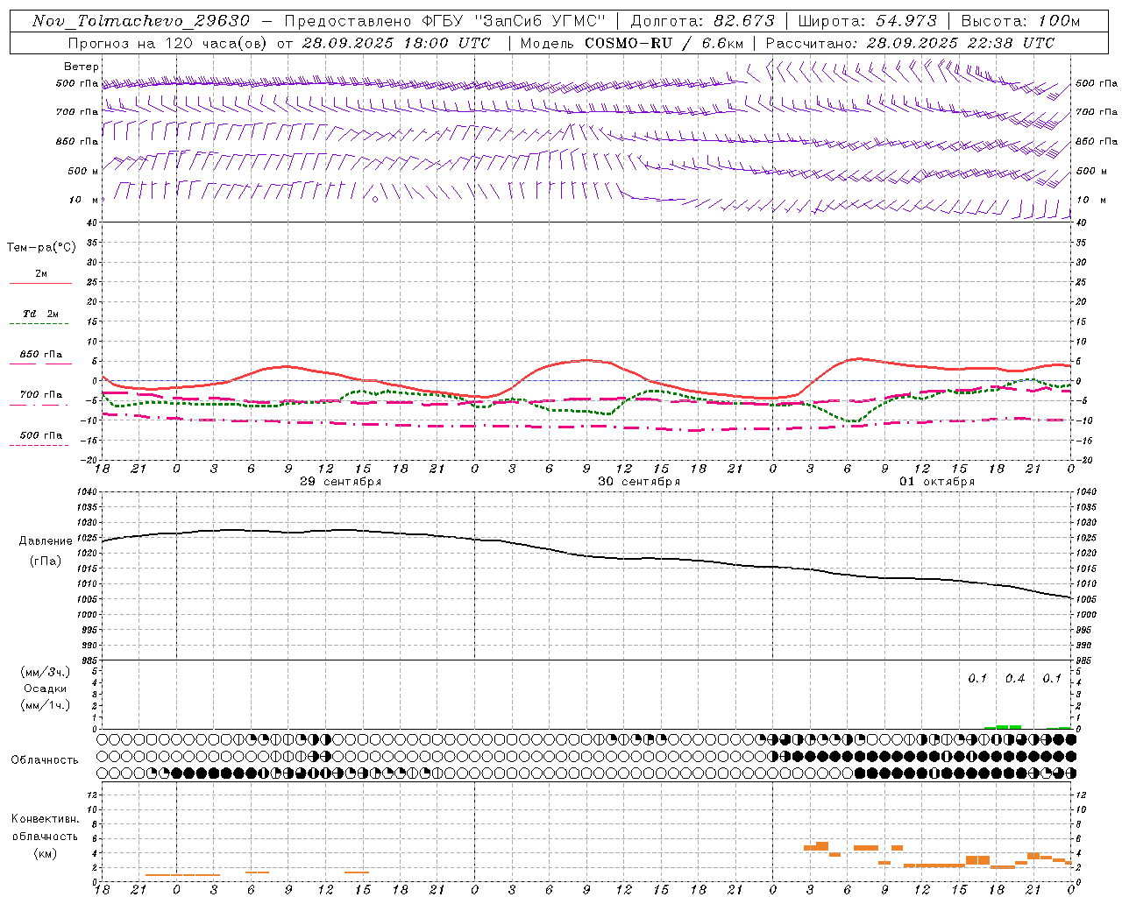Viewport: 1122px width, 897px height.
Task: Click the Осадки precipitation label
Action: (46, 689)
